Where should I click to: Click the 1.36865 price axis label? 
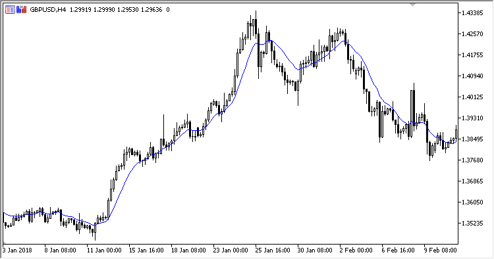pyautogui.click(x=472, y=181)
